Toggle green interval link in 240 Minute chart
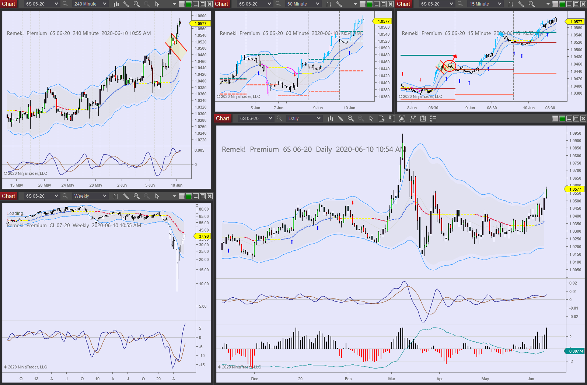The height and width of the screenshot is (385, 587). [189, 4]
